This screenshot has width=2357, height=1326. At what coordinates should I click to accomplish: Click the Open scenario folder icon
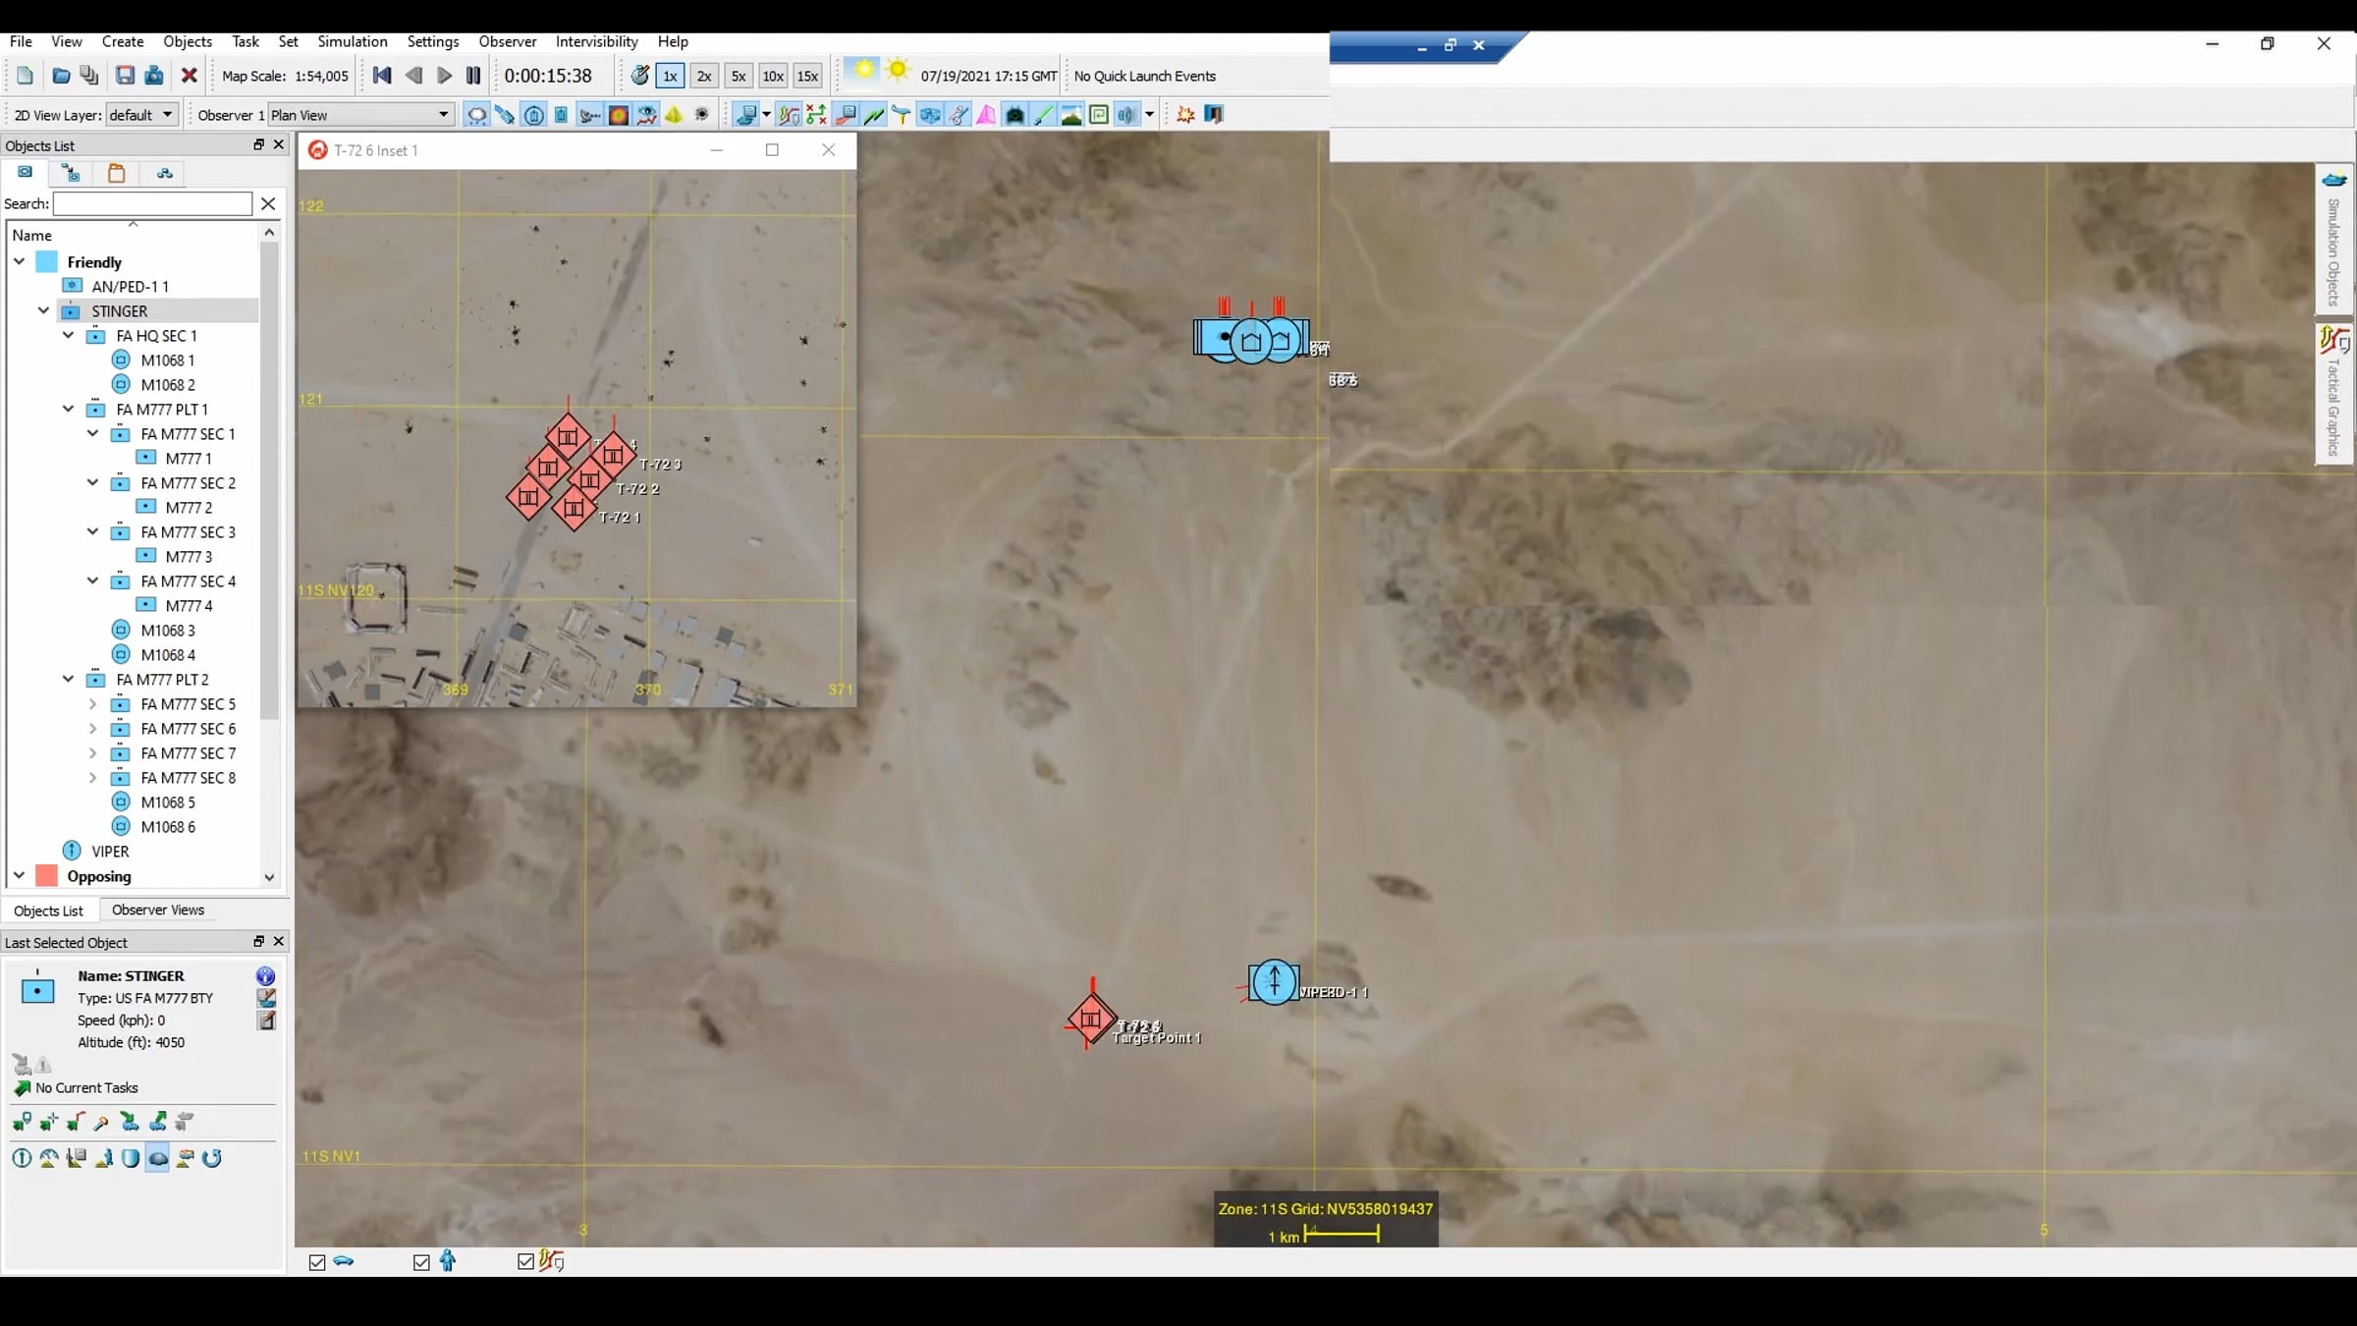pos(61,76)
